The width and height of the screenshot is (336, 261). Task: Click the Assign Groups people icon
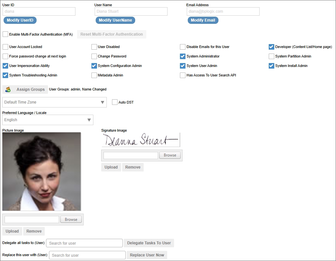coord(8,90)
